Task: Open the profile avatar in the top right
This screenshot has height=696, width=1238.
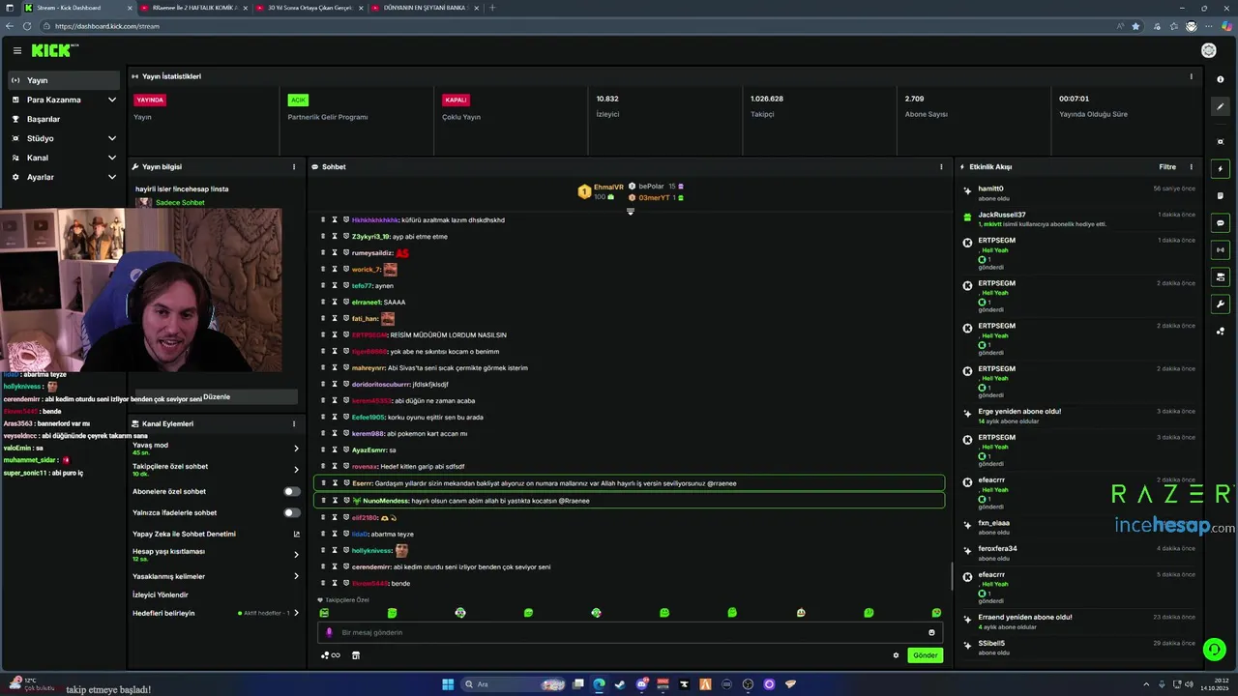Action: click(1208, 50)
